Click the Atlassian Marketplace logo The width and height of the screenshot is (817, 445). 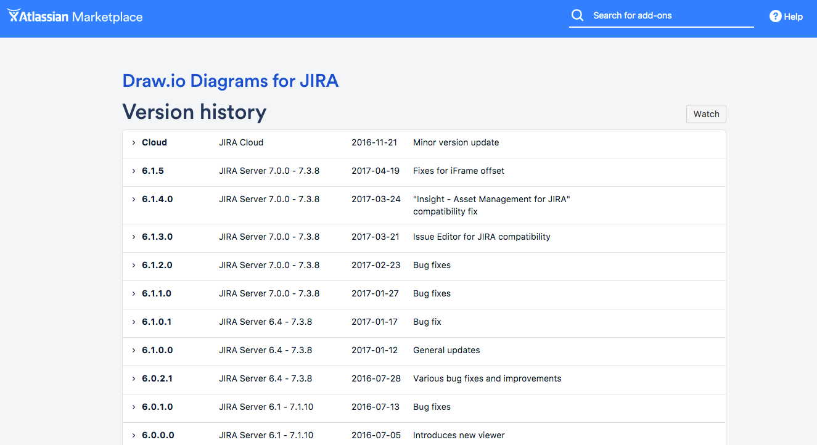75,17
